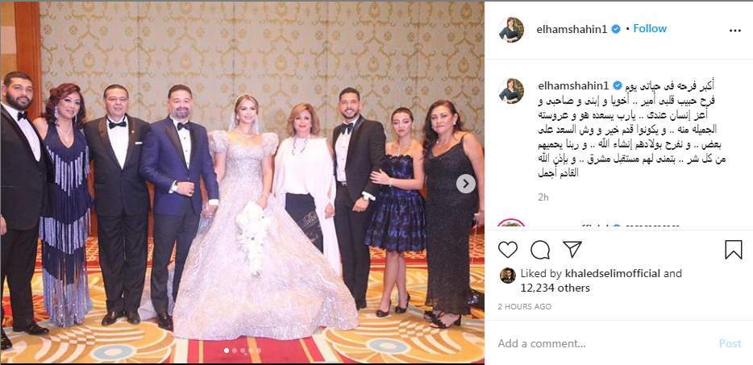Image resolution: width=753 pixels, height=365 pixels.
Task: Open comments with the speech bubble icon
Action: (x=540, y=250)
